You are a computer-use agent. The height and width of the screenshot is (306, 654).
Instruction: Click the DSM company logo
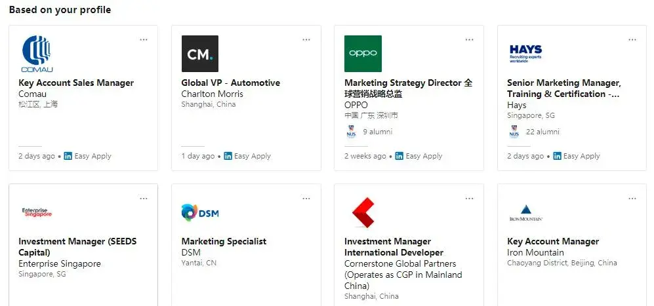pos(200,212)
